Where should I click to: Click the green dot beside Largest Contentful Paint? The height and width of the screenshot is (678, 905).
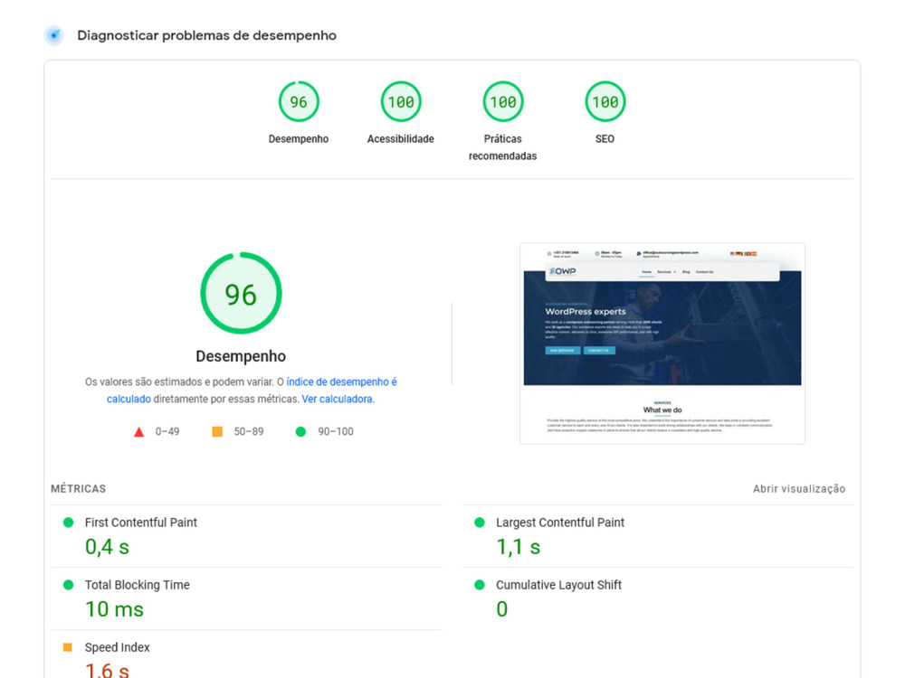(x=479, y=523)
